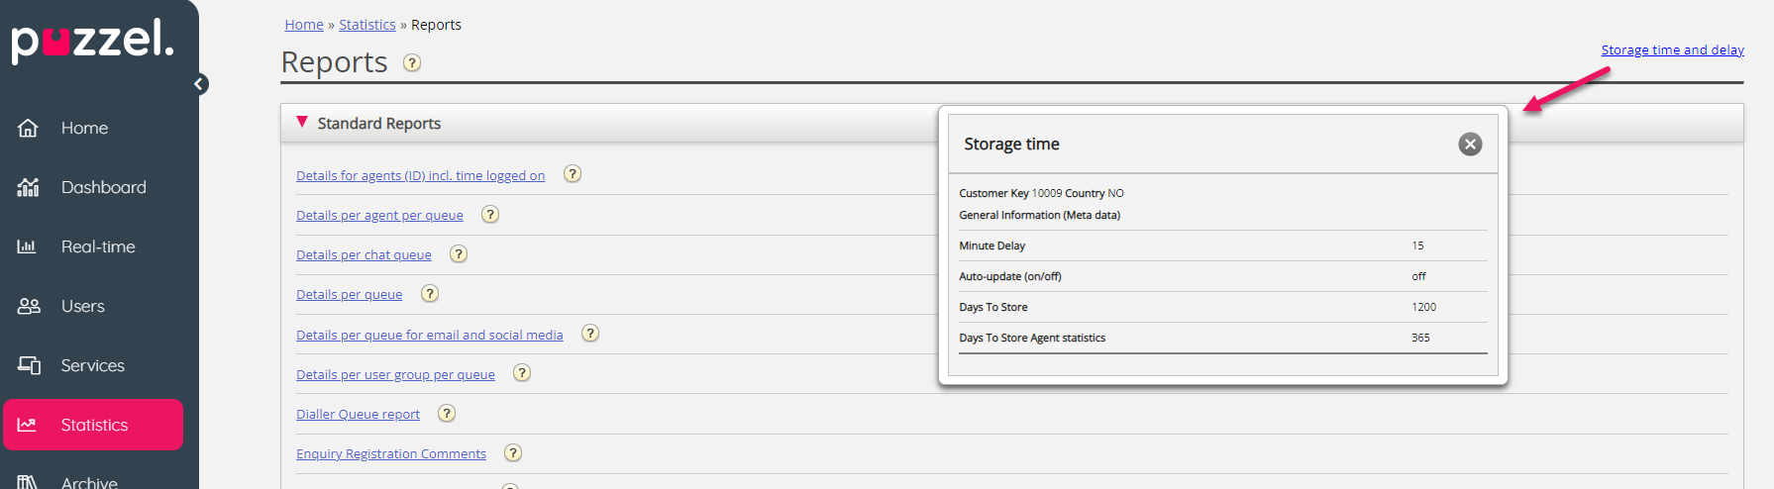Click the Services devices icon
Viewport: 1774px width, 489px height.
29,365
